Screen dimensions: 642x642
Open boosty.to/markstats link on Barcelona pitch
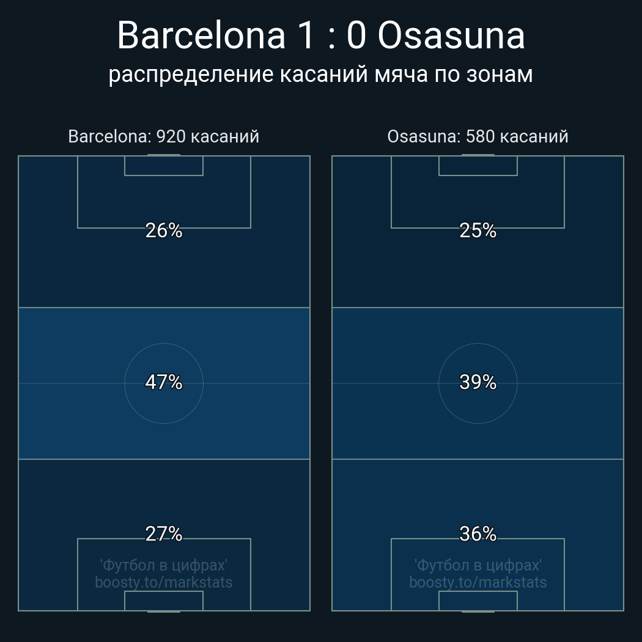click(163, 582)
